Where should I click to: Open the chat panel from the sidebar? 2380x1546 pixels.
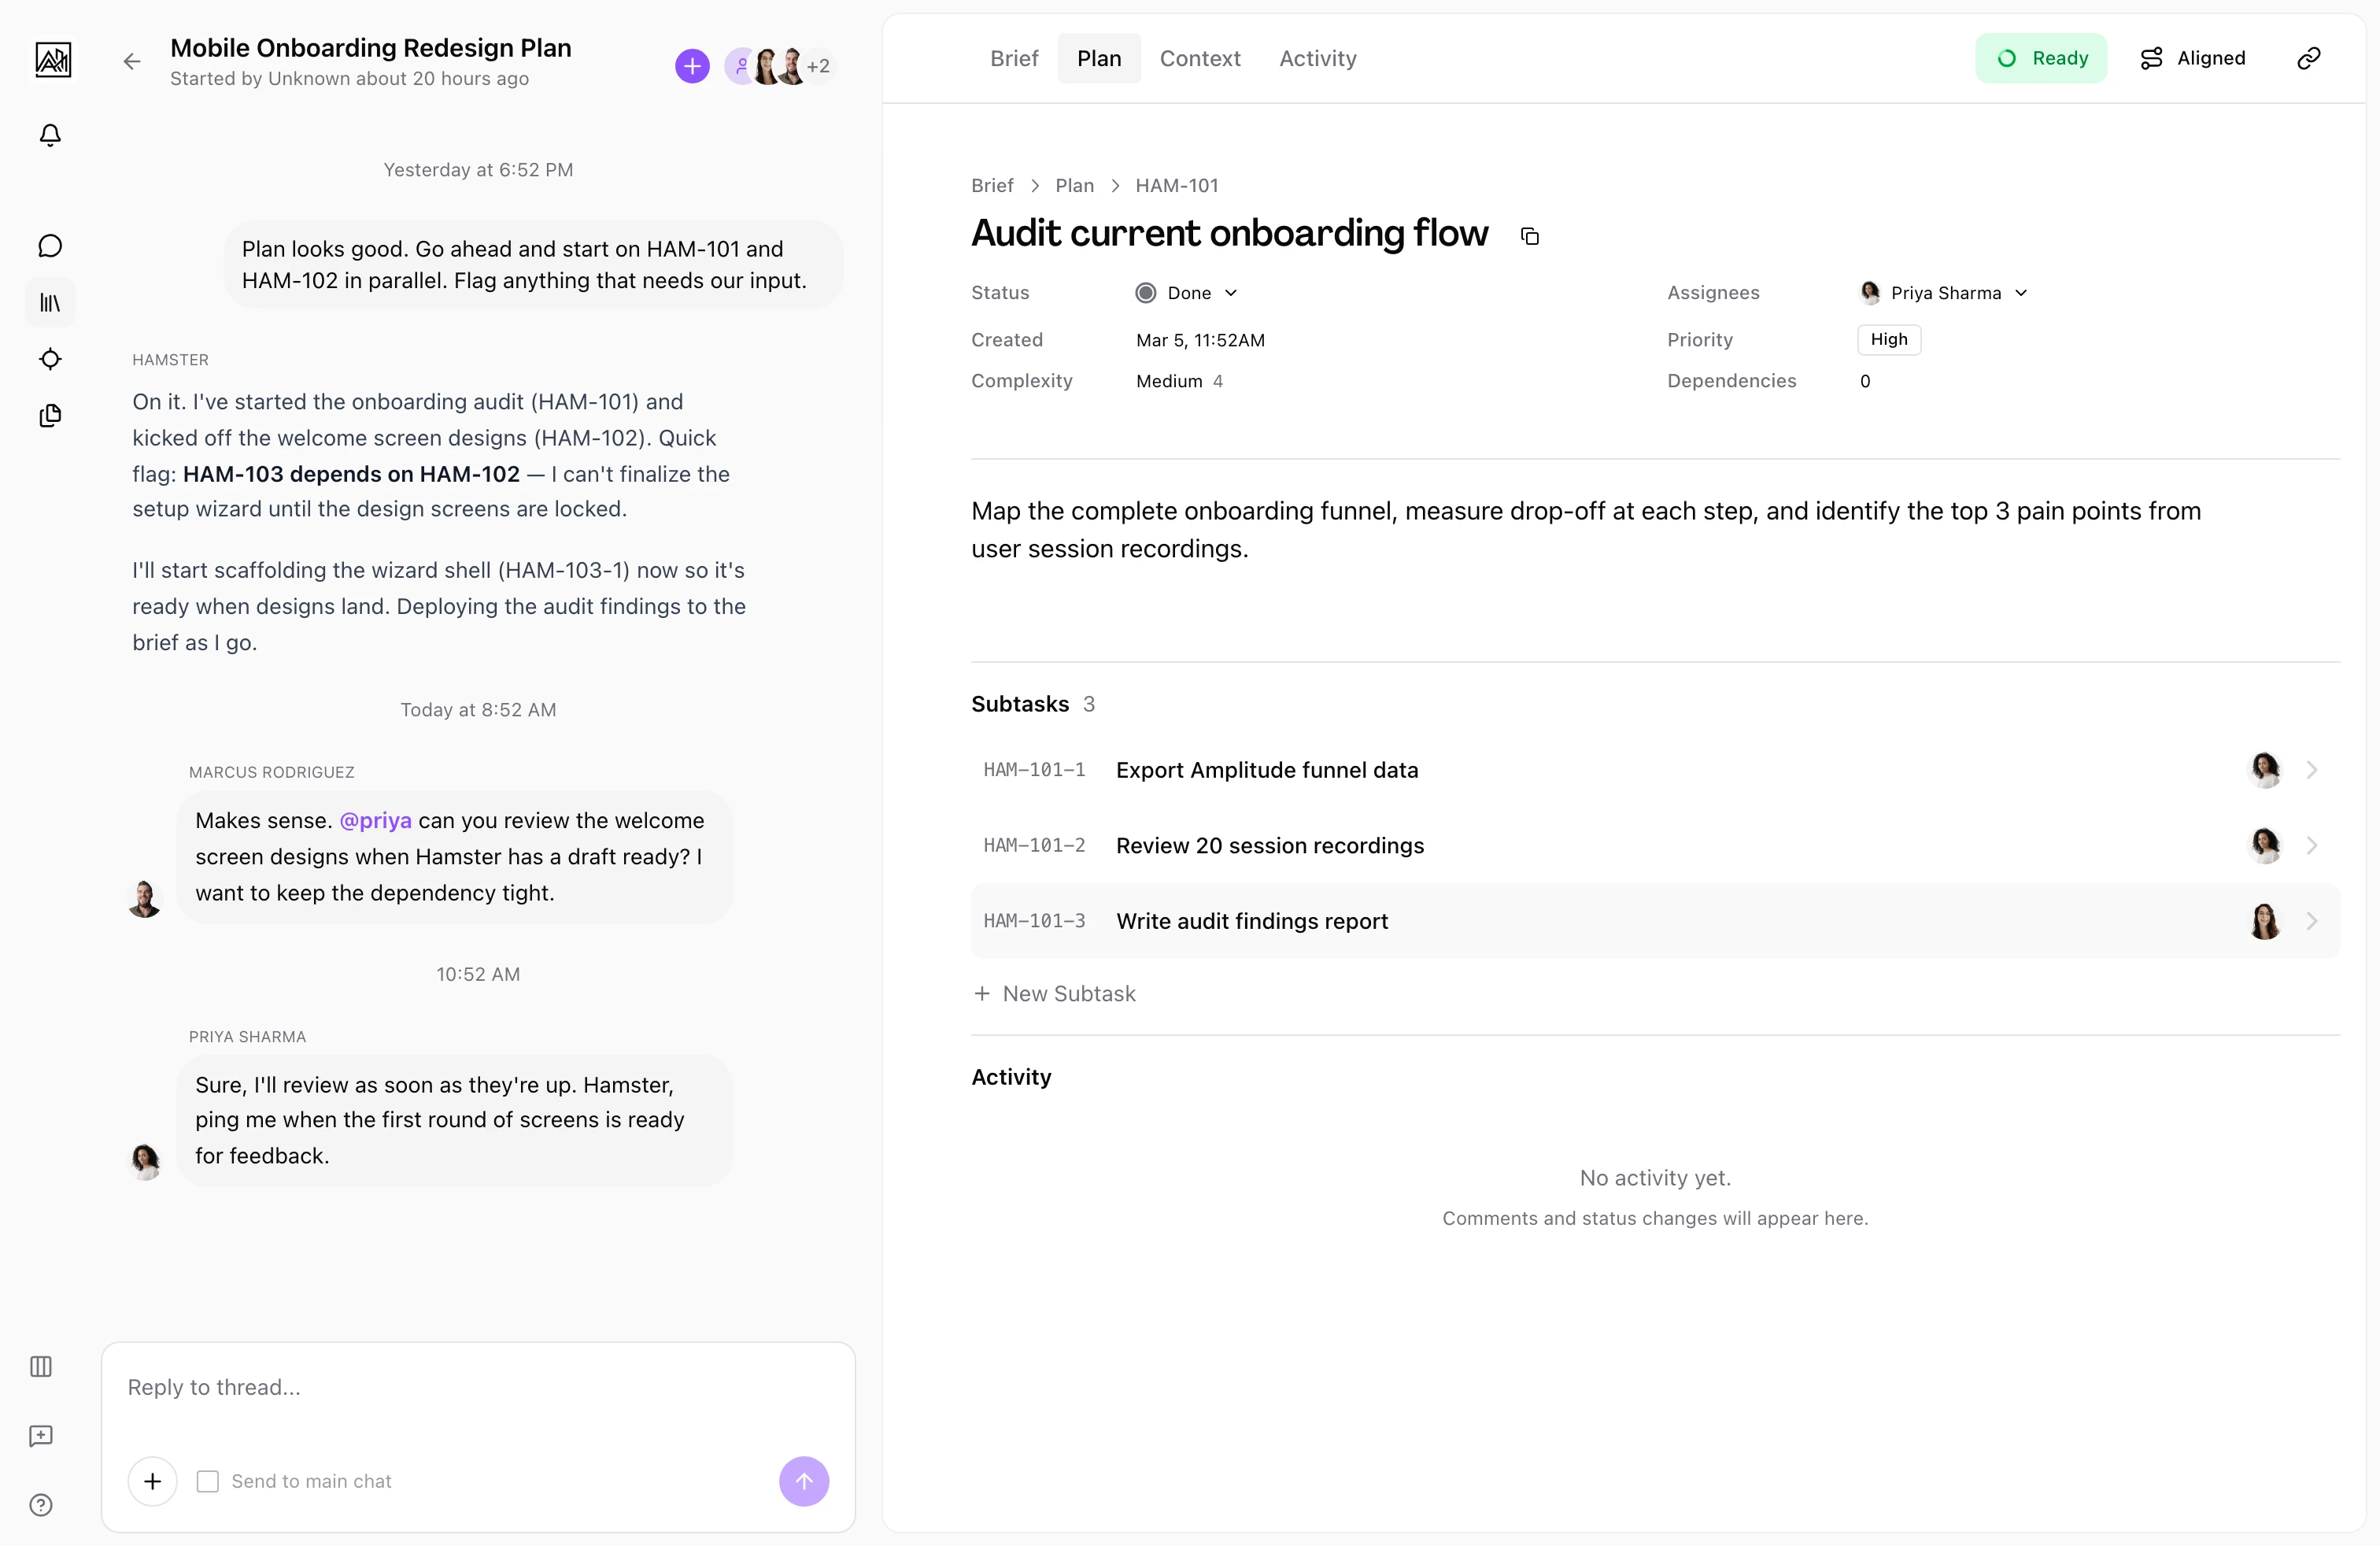(50, 245)
